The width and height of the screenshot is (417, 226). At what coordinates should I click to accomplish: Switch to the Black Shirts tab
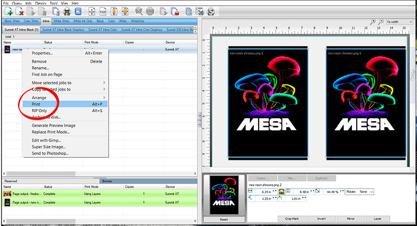tap(12, 21)
